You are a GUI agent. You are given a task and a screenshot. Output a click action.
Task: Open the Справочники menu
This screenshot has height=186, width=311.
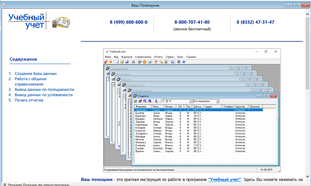143,57
